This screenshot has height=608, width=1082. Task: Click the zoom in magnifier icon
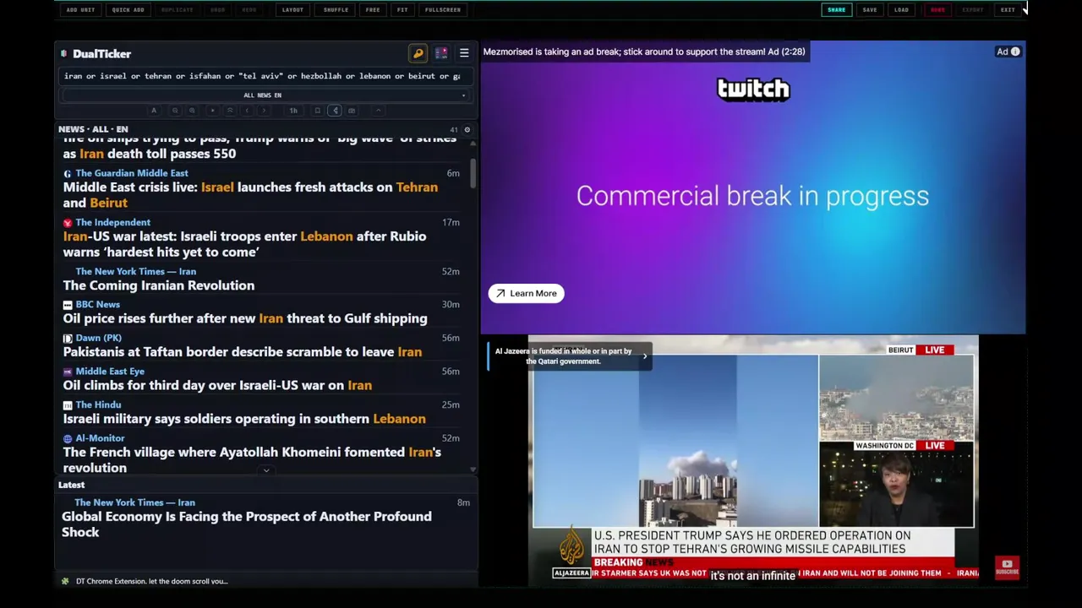click(x=192, y=111)
